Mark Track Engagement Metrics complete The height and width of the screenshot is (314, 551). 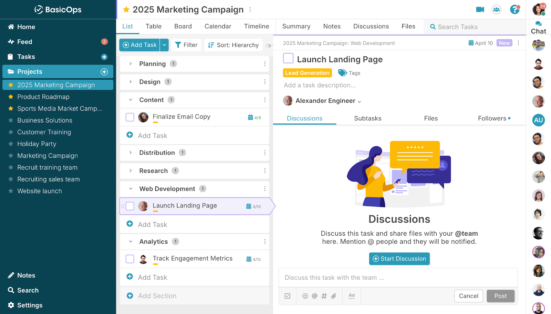(x=130, y=259)
